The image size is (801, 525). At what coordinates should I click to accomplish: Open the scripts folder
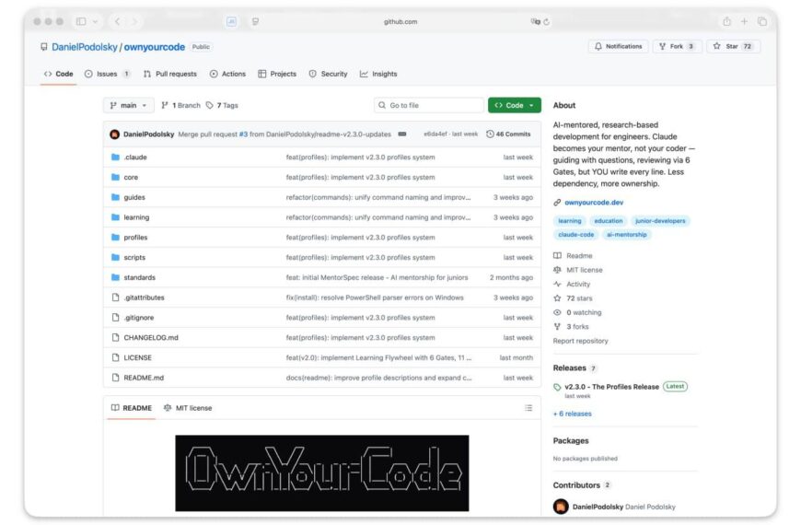click(134, 258)
